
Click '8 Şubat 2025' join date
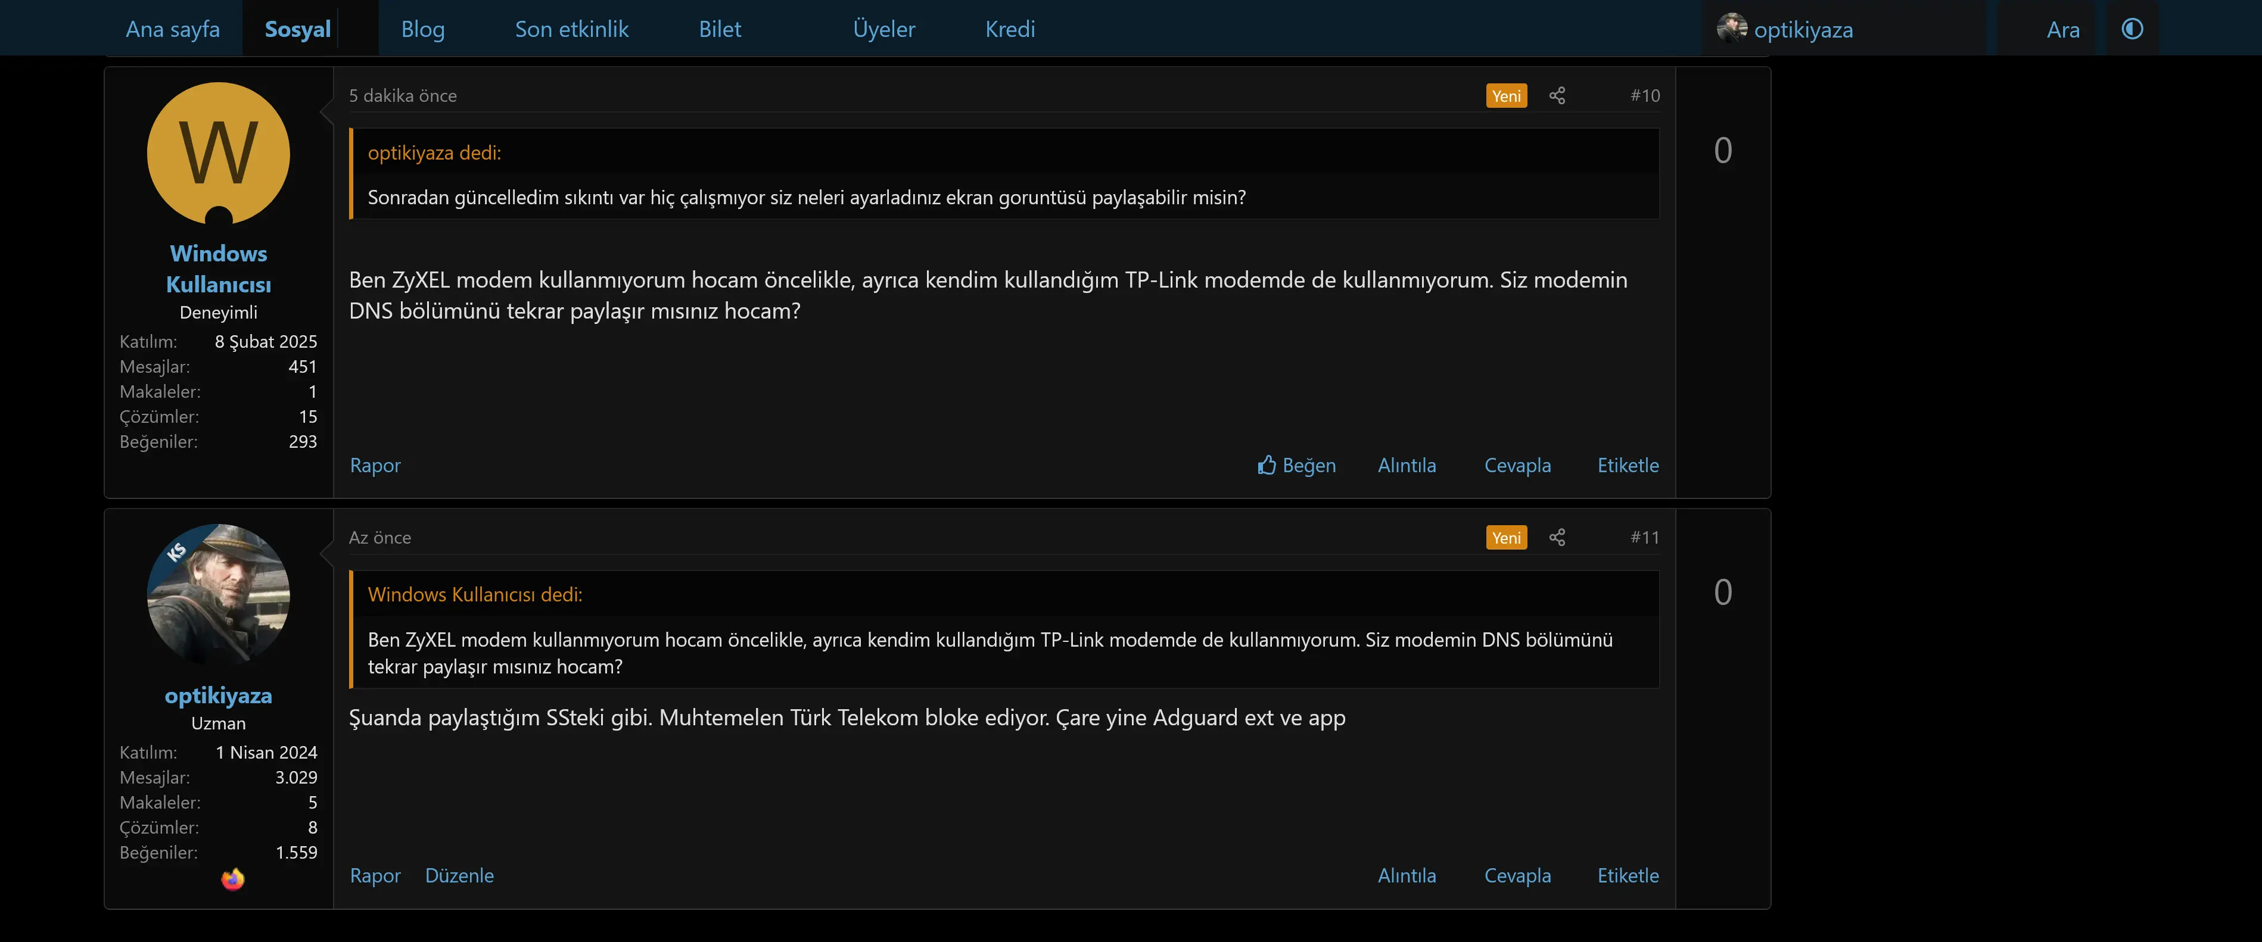point(266,342)
